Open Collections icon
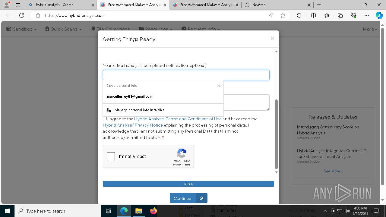Viewport: 386px width, 217px height. click(x=340, y=15)
